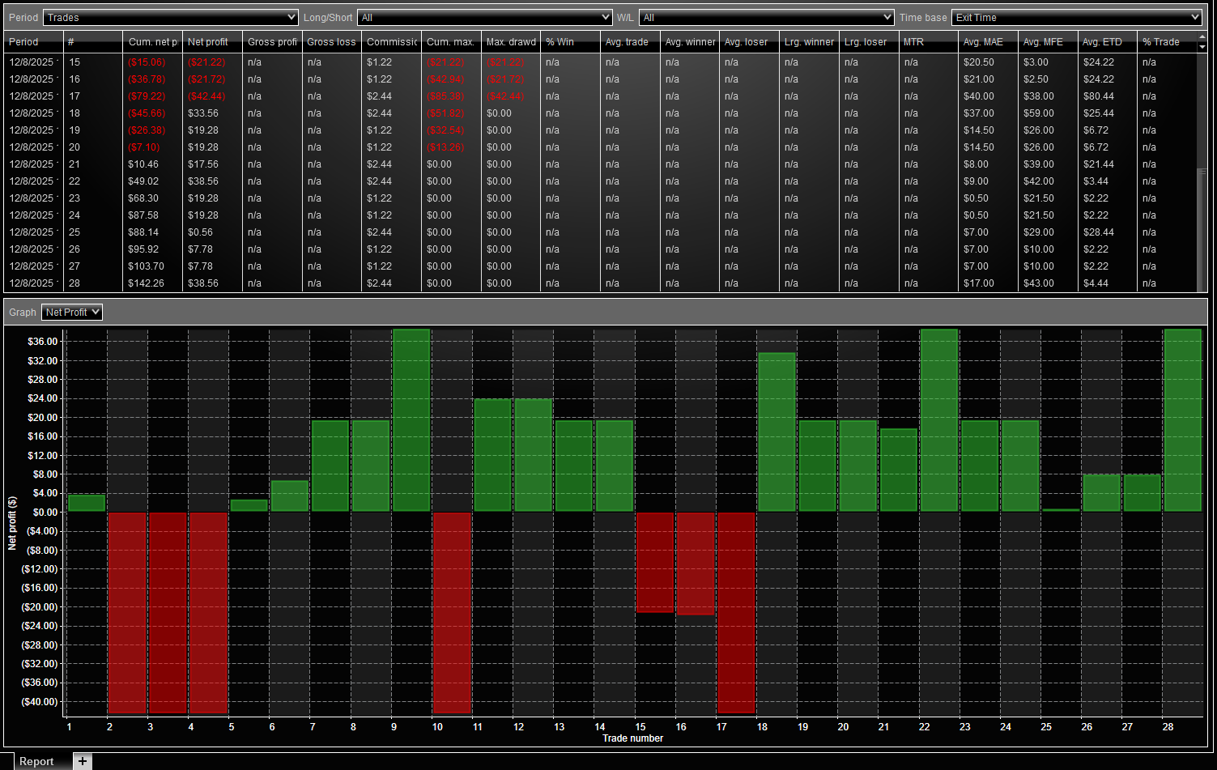Switch to the Report tab
This screenshot has height=770, width=1217.
(x=36, y=761)
